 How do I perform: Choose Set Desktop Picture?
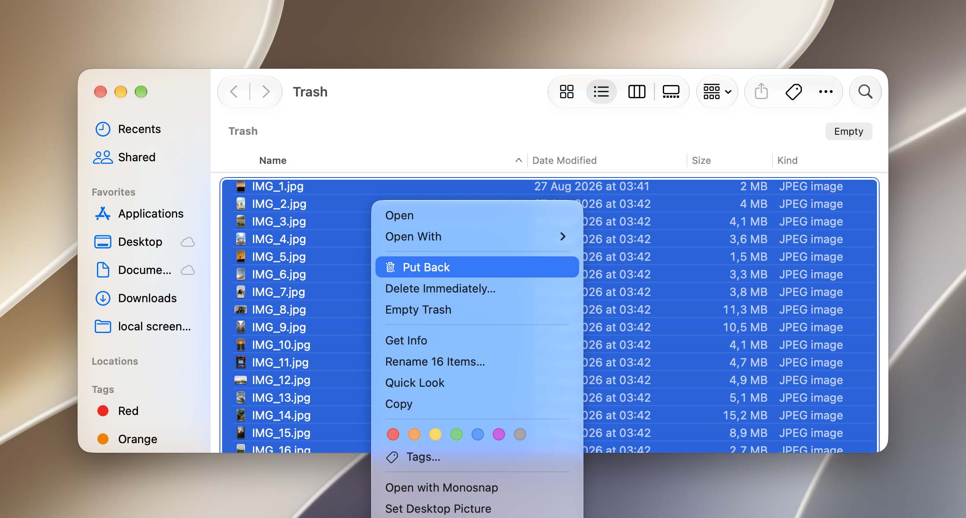[x=477, y=509]
